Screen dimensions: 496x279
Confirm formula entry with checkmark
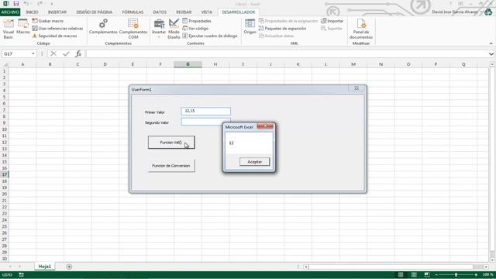click(66, 53)
